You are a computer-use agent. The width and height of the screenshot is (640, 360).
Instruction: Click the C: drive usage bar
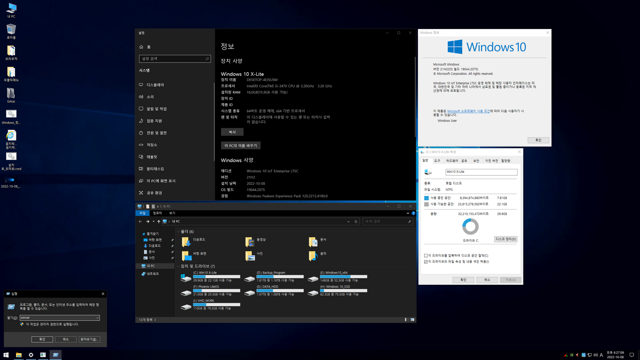[216, 276]
